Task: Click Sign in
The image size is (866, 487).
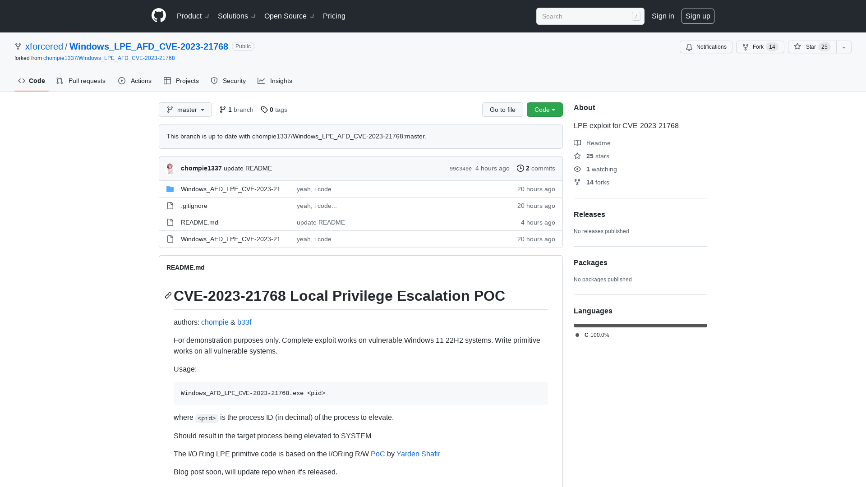Action: point(663,16)
